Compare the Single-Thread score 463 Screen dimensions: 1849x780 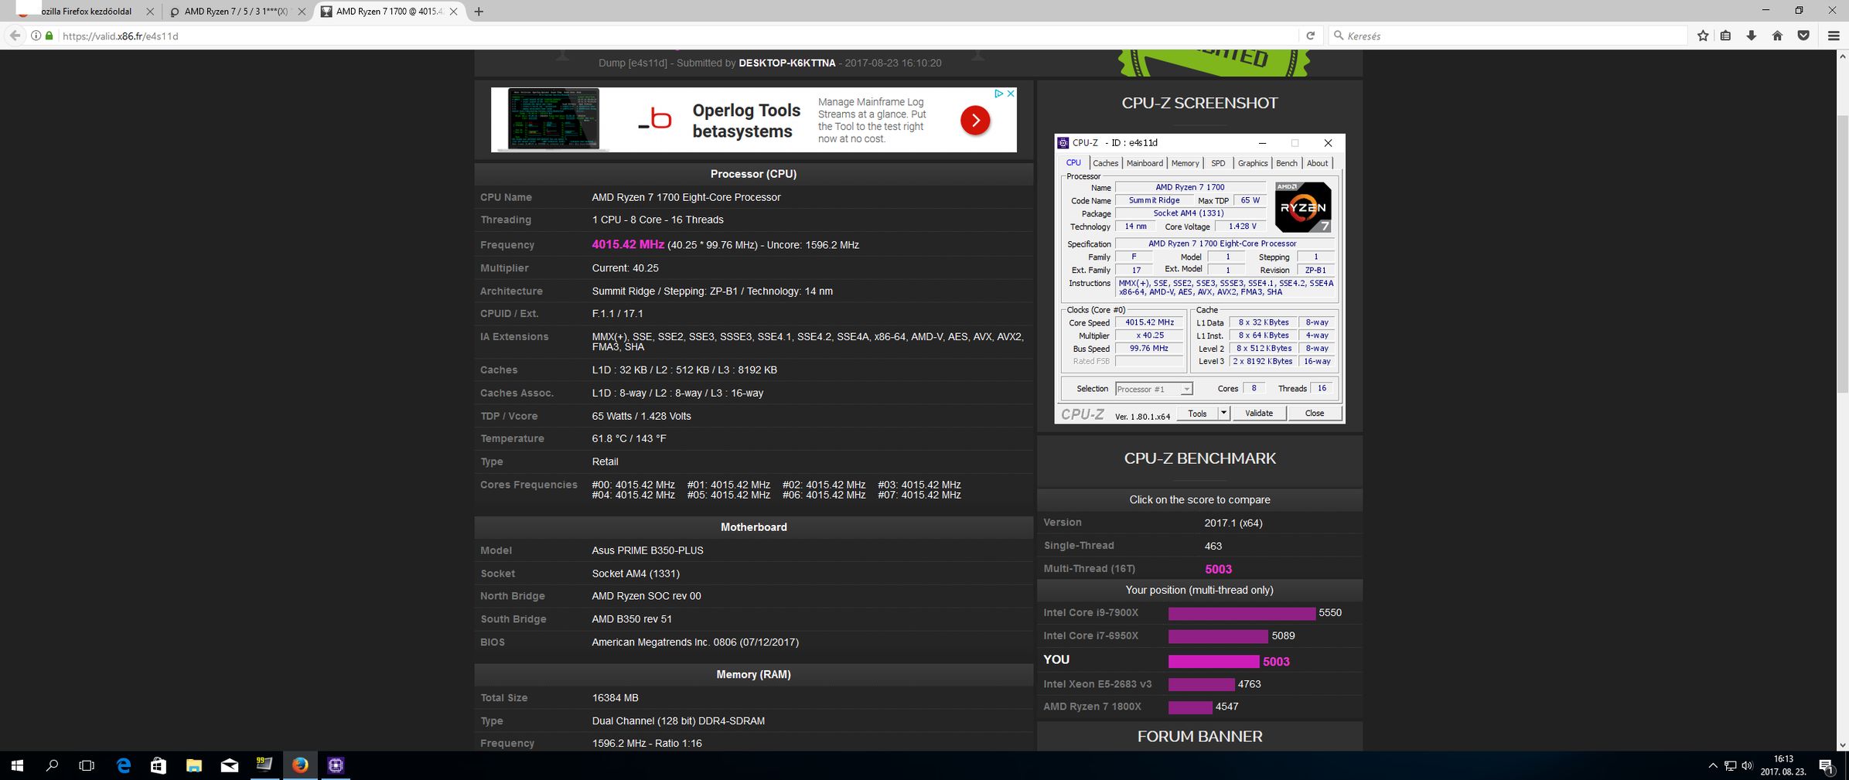(x=1213, y=546)
